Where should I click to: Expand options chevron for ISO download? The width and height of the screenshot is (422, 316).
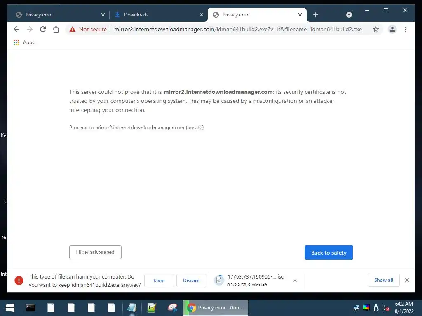[295, 281]
